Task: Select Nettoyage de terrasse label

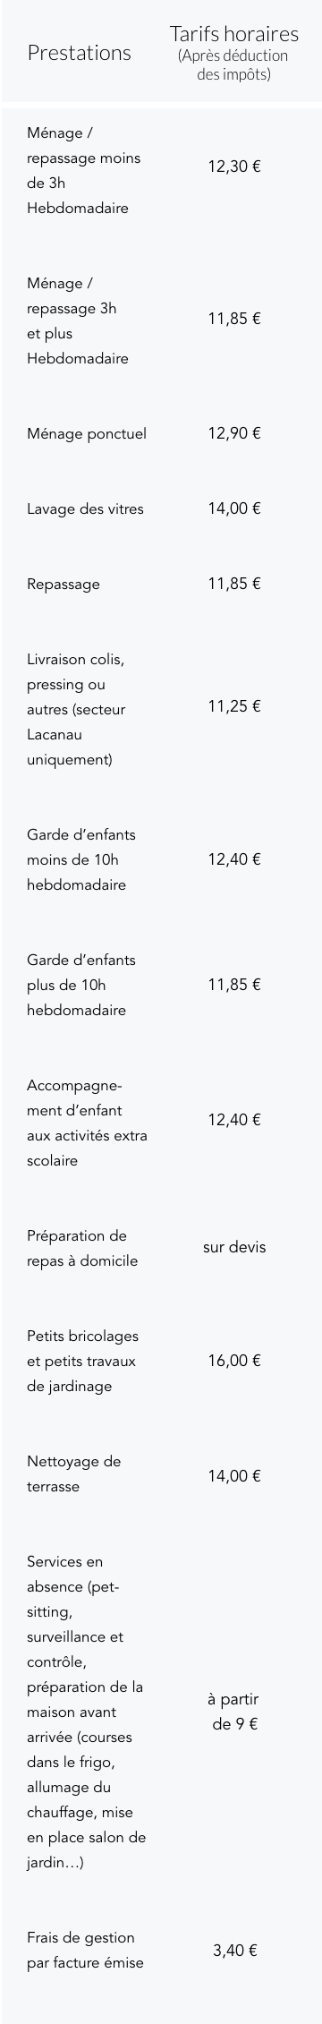Action: 73,1473
